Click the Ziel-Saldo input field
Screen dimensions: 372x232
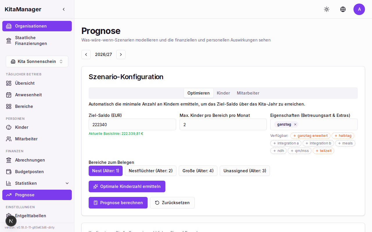pyautogui.click(x=132, y=124)
